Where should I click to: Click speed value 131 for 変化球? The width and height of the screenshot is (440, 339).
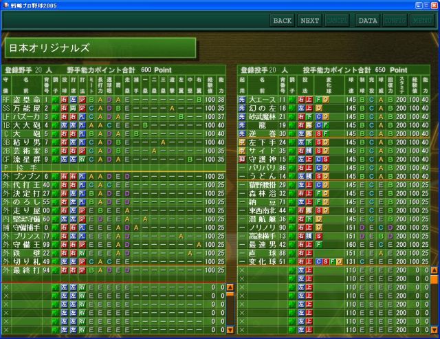click(x=351, y=262)
